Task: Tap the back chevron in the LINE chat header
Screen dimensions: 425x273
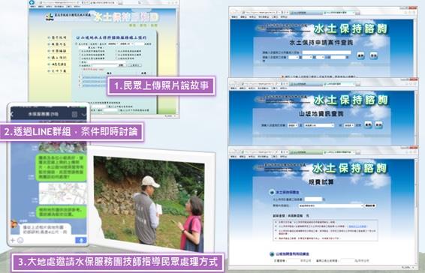Action: [x=11, y=114]
